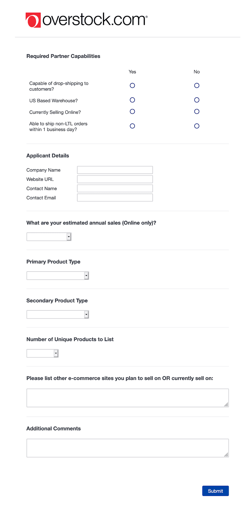
Task: Click into the Website URL field
Action: (x=115, y=179)
